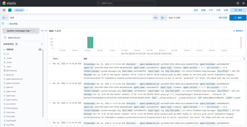Click the Add filter link
Viewport: 247px width, 127px height.
pyautogui.click(x=13, y=24)
